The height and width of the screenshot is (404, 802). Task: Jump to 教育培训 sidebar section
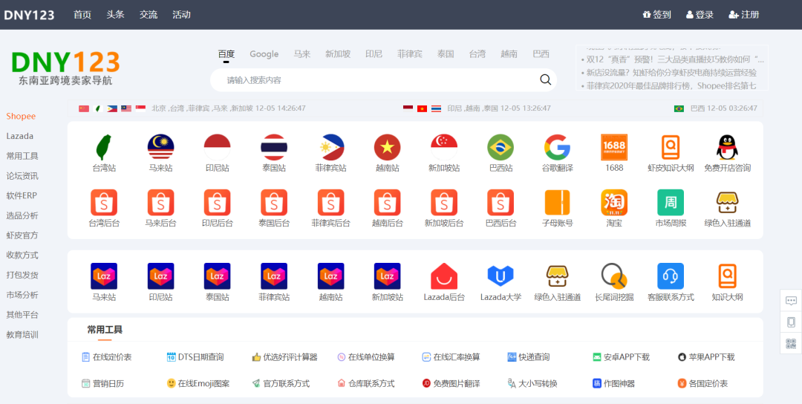point(22,335)
